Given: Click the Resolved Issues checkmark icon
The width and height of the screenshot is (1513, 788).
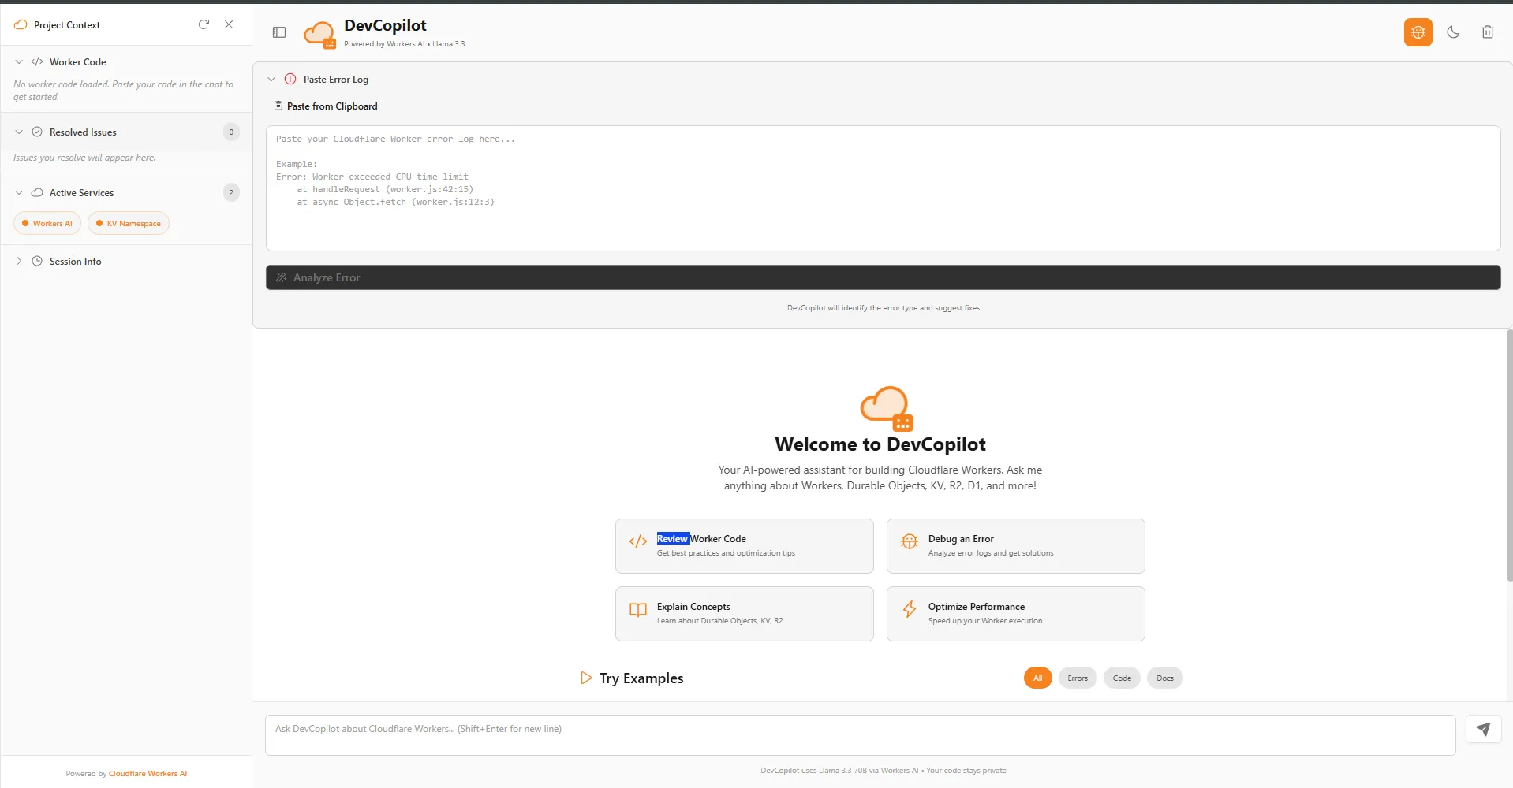Looking at the screenshot, I should pyautogui.click(x=37, y=132).
